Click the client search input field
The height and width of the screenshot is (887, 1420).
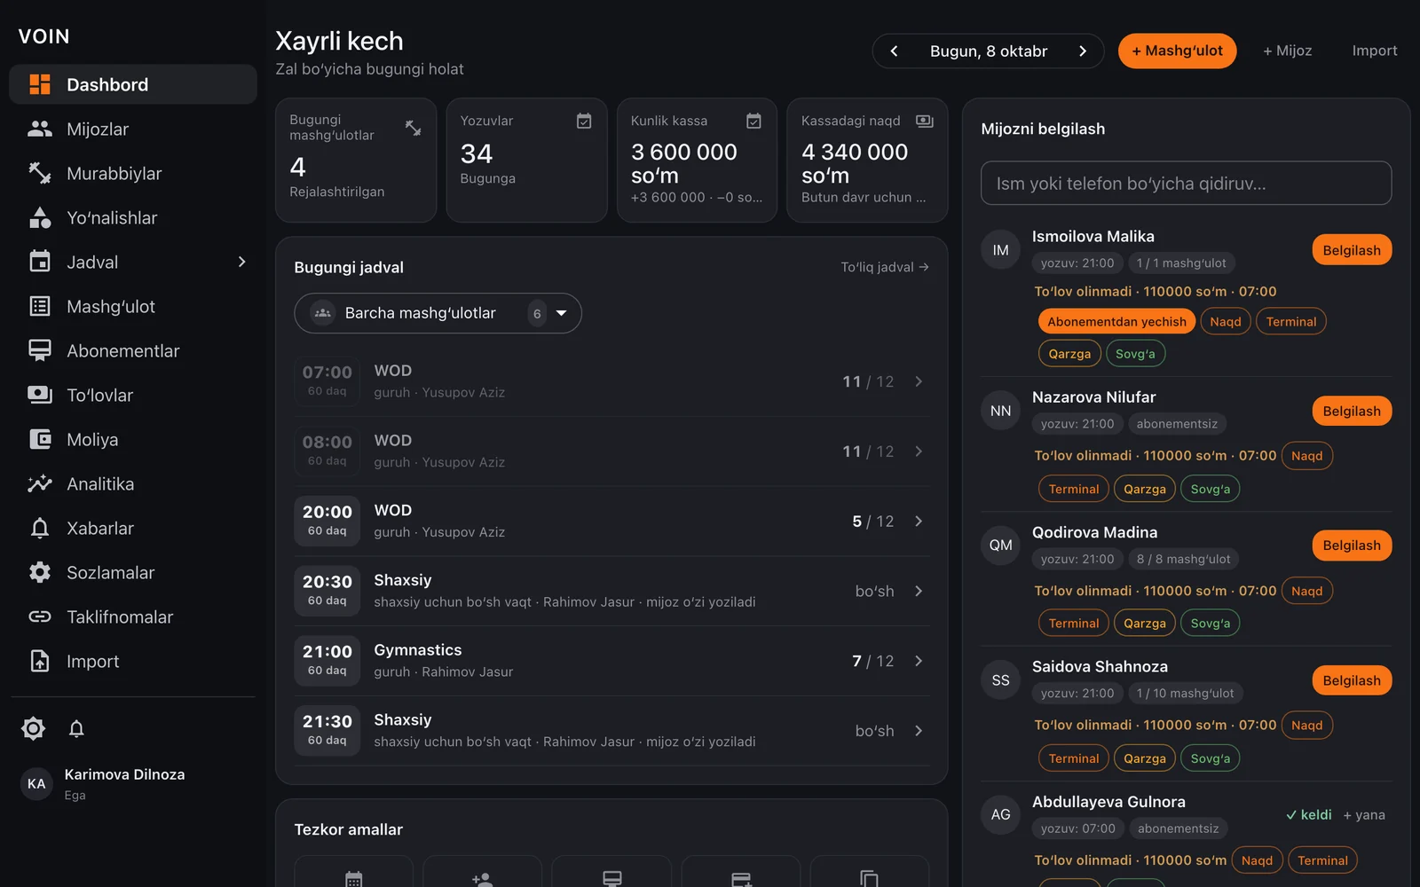pos(1186,183)
